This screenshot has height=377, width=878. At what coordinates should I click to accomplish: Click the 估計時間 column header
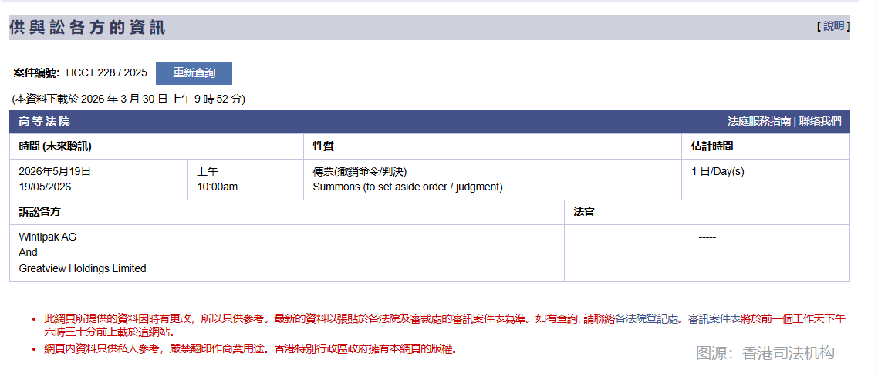tap(712, 146)
